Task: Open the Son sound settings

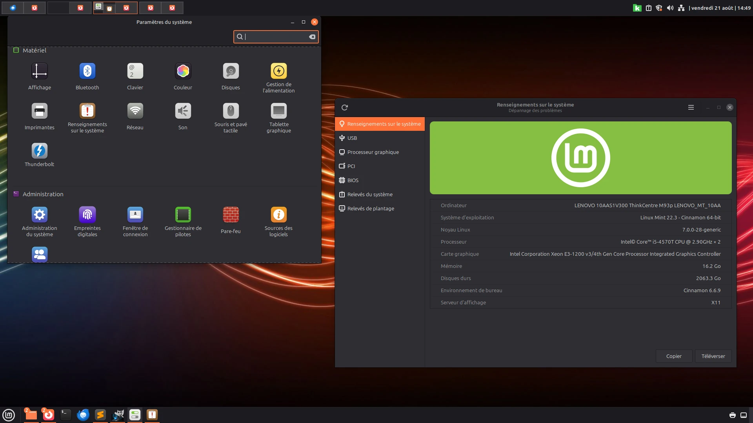Action: point(183,117)
